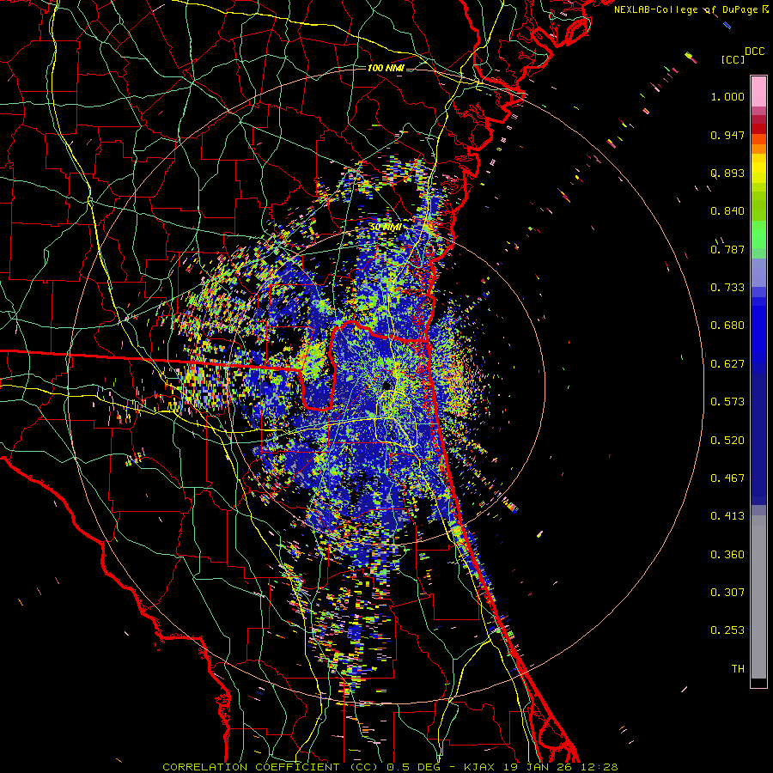Click the 0.360 legend value
The height and width of the screenshot is (773, 773).
(x=727, y=555)
